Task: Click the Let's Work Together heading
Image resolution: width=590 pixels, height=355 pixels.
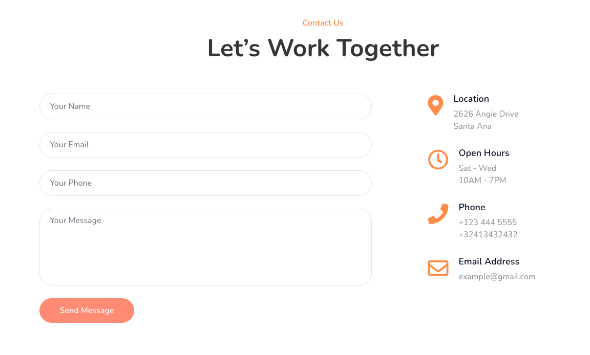Action: pyautogui.click(x=323, y=49)
